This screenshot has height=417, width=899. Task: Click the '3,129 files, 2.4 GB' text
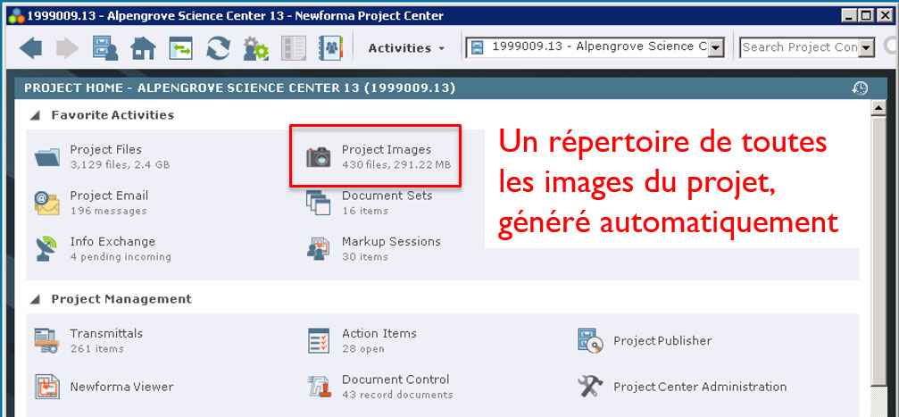tap(120, 164)
